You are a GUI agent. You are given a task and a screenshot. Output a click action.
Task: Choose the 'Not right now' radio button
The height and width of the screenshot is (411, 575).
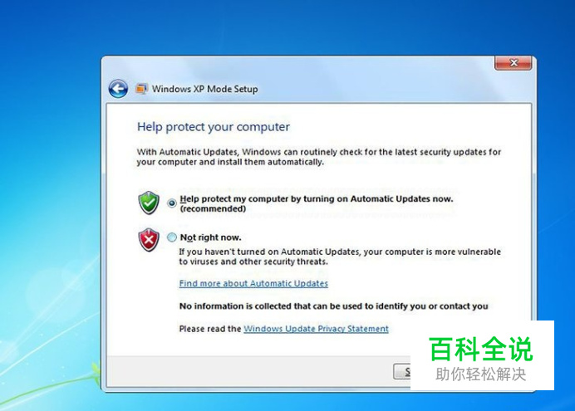coord(172,237)
